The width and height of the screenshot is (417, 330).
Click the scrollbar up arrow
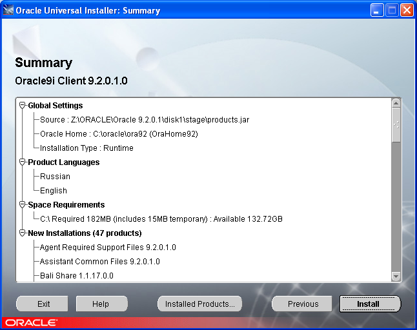pos(396,103)
